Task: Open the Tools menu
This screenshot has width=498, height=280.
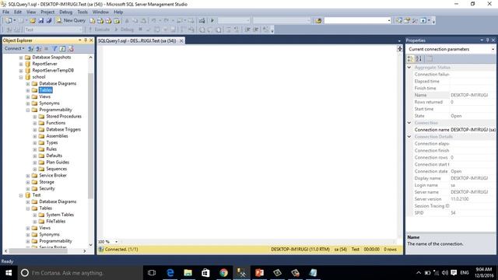Action: point(82,12)
